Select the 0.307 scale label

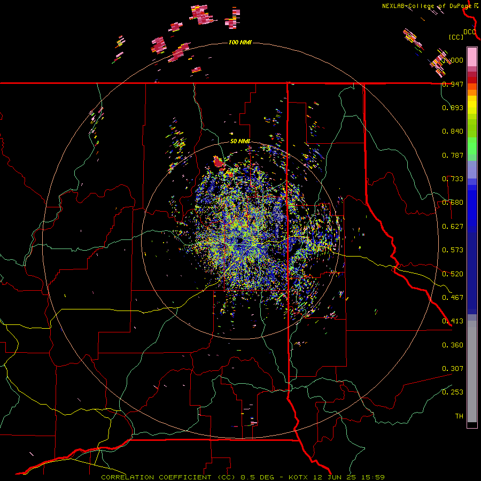(453, 369)
